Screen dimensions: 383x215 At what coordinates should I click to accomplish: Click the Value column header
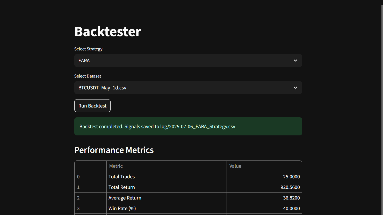point(235,166)
